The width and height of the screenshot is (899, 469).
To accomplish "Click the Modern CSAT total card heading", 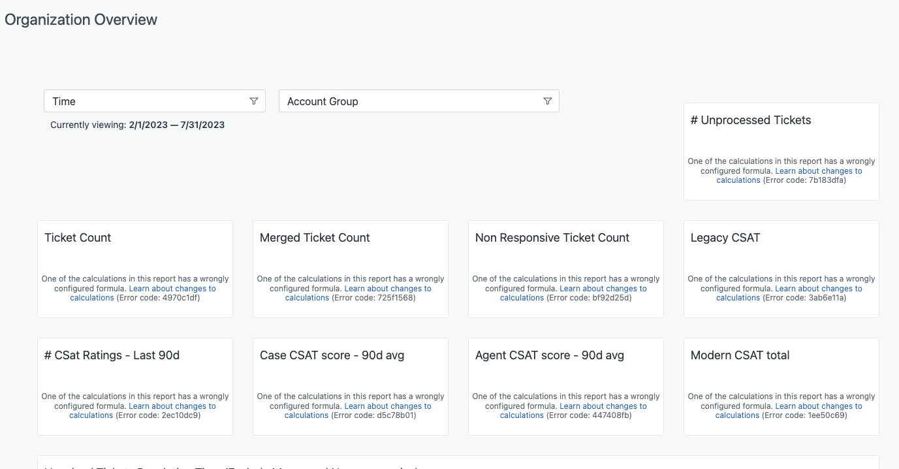I will [x=740, y=355].
